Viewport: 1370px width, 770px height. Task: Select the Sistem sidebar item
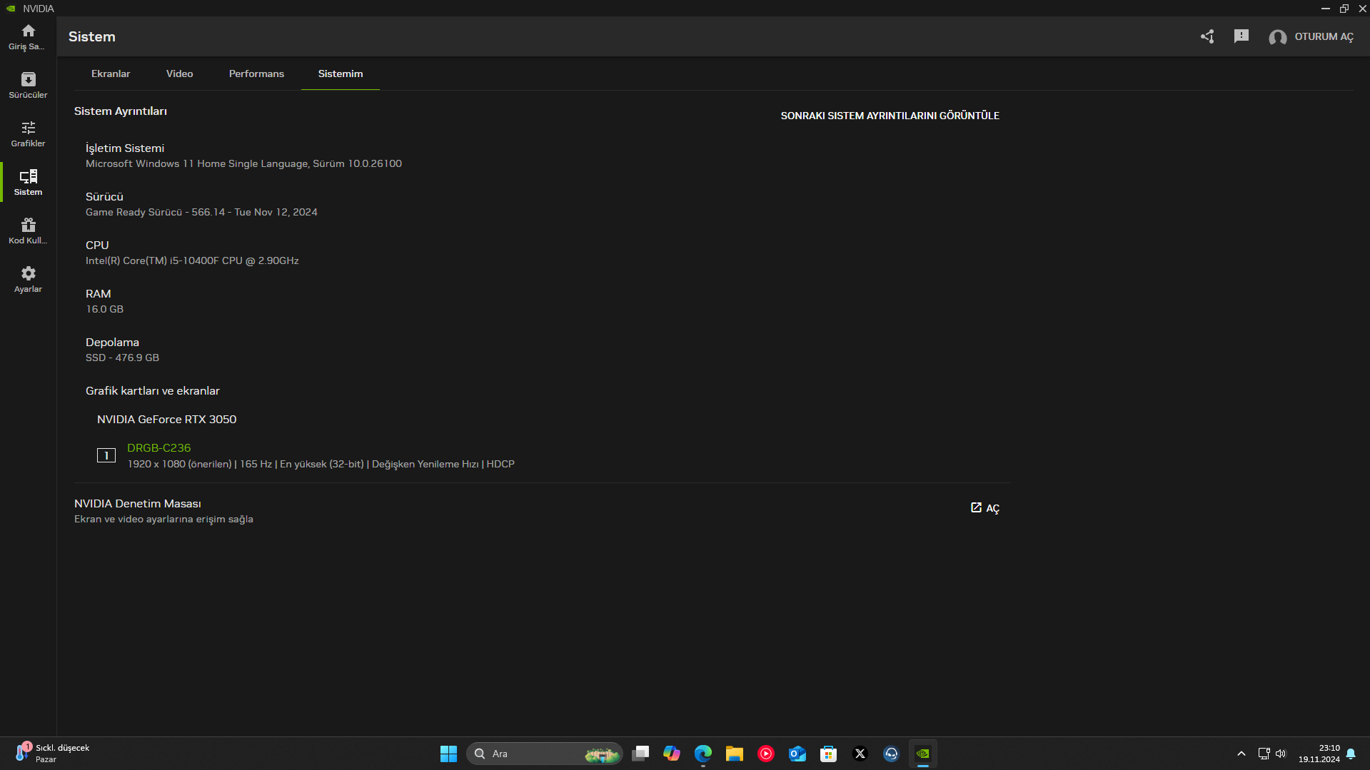coord(28,183)
